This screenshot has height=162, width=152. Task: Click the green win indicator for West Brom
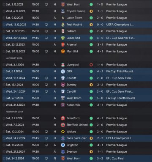[91, 98]
